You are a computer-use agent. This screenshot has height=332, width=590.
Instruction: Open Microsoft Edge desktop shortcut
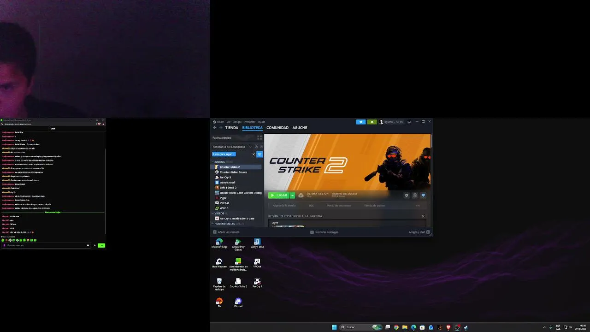coord(219,243)
